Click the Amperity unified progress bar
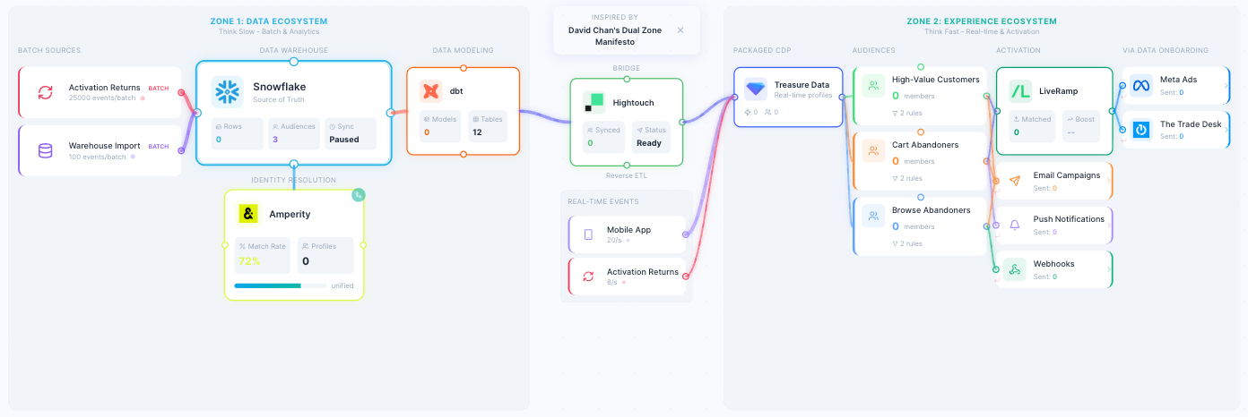1248x417 pixels. pyautogui.click(x=280, y=285)
